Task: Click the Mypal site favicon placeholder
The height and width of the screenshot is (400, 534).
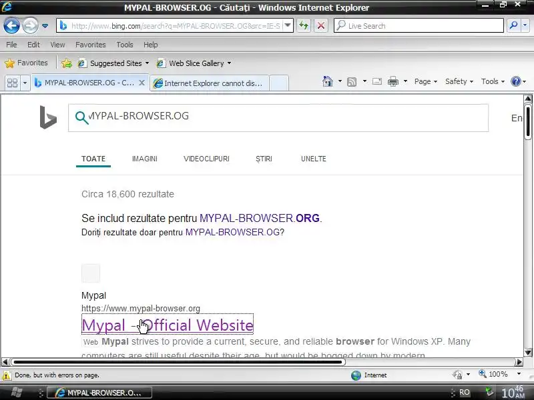Action: click(x=91, y=273)
